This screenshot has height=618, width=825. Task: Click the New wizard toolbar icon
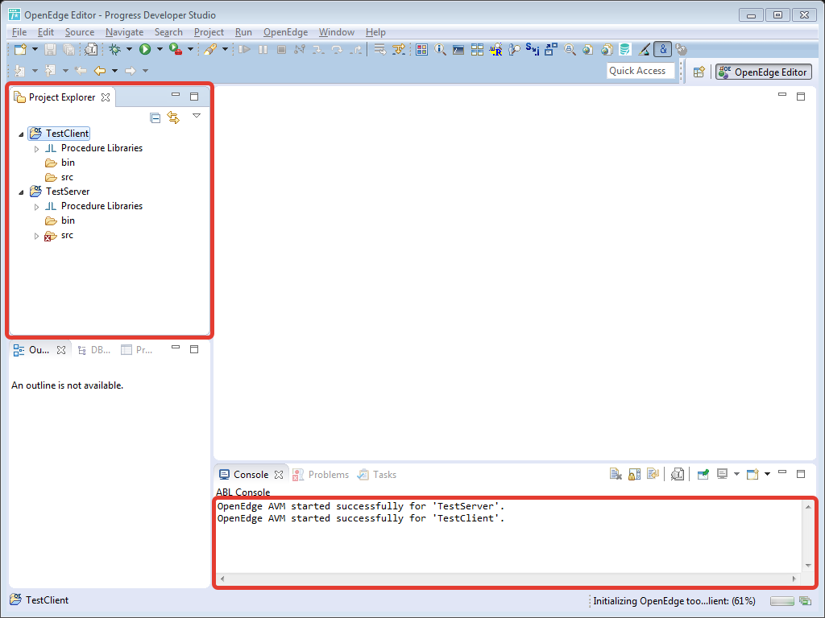click(20, 49)
